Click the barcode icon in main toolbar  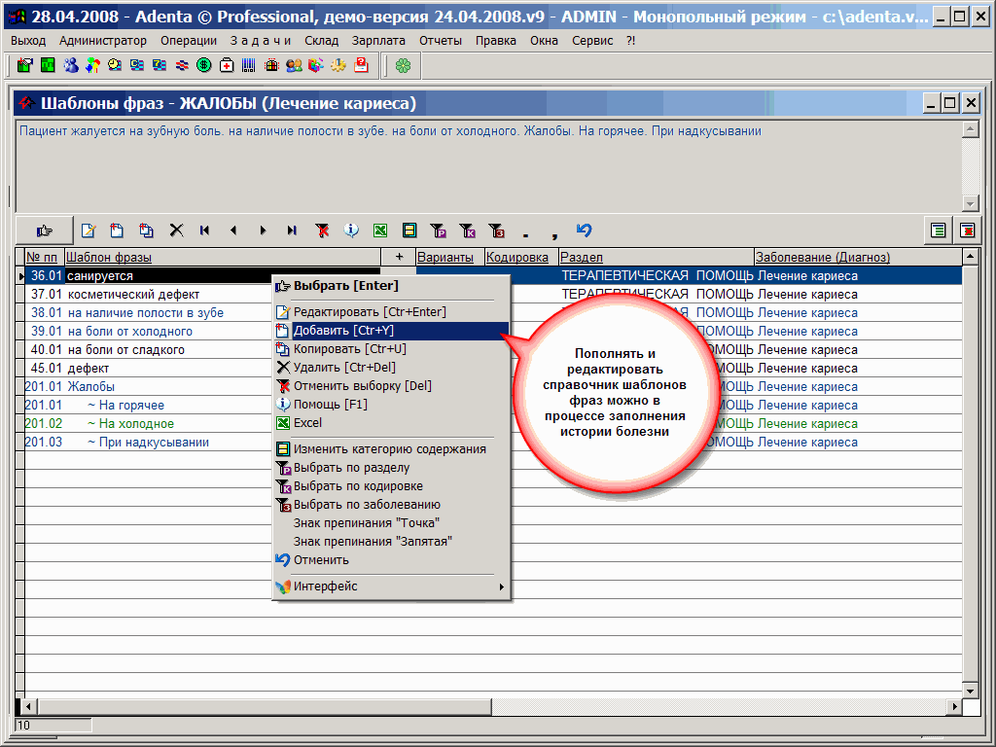(249, 65)
